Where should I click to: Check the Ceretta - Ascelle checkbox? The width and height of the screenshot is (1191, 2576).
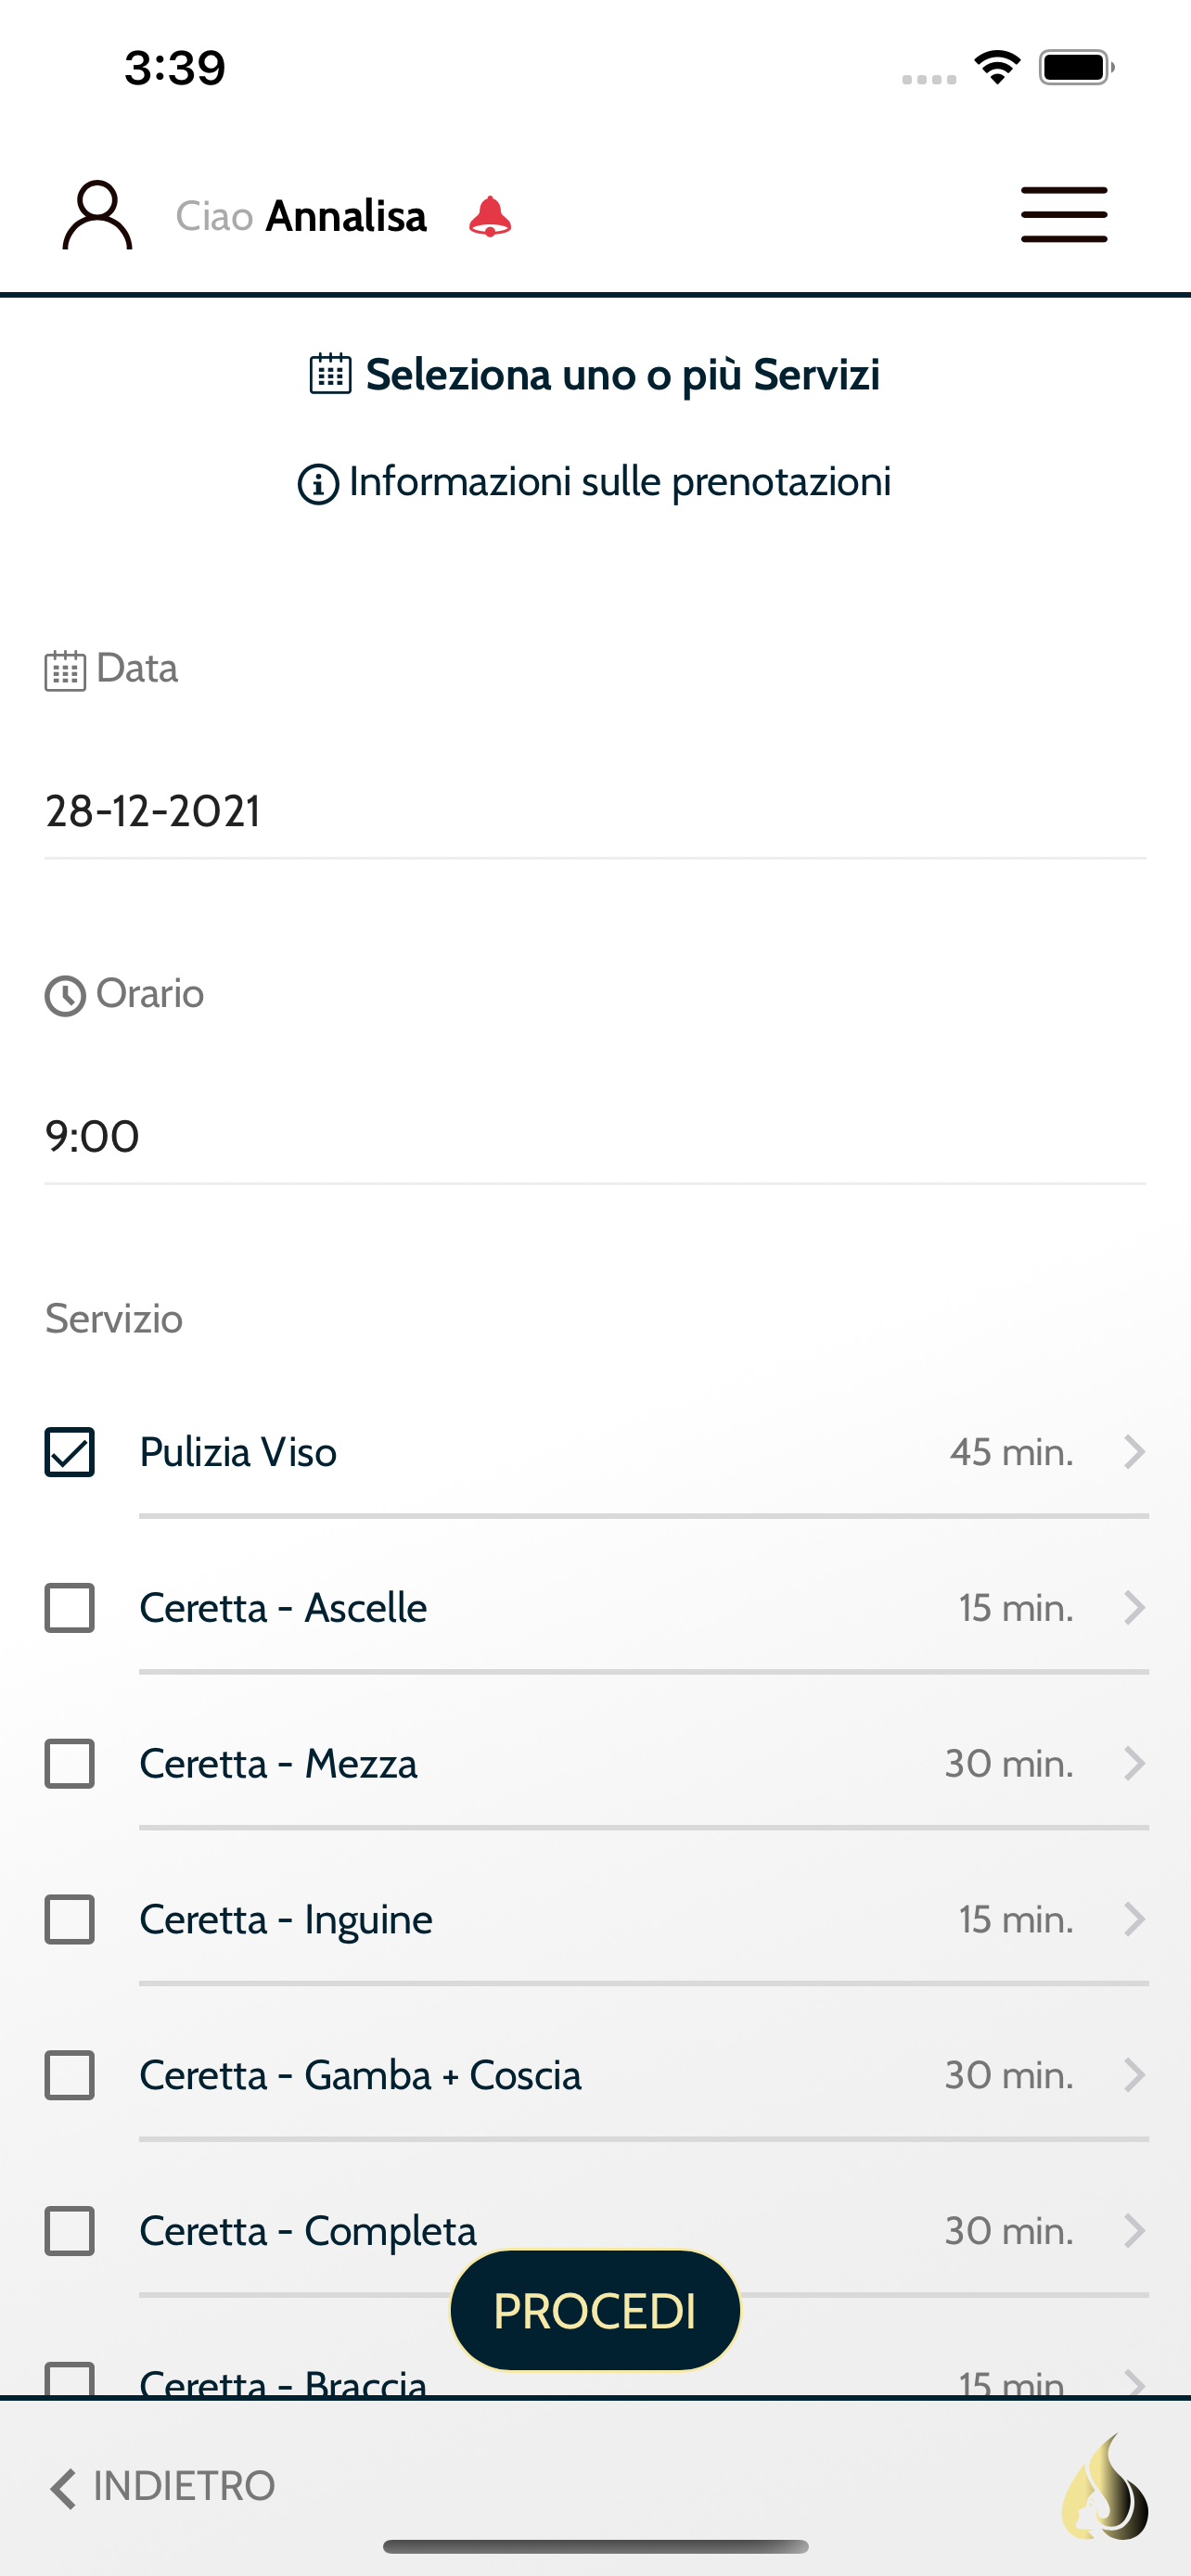coord(69,1608)
